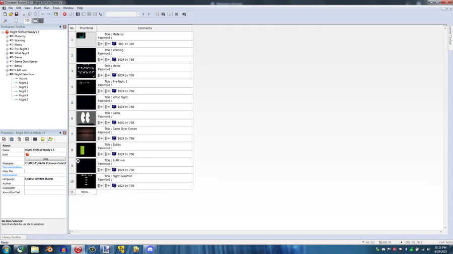Select the Night 3 object in the tree
453x254 pixels.
point(24,91)
